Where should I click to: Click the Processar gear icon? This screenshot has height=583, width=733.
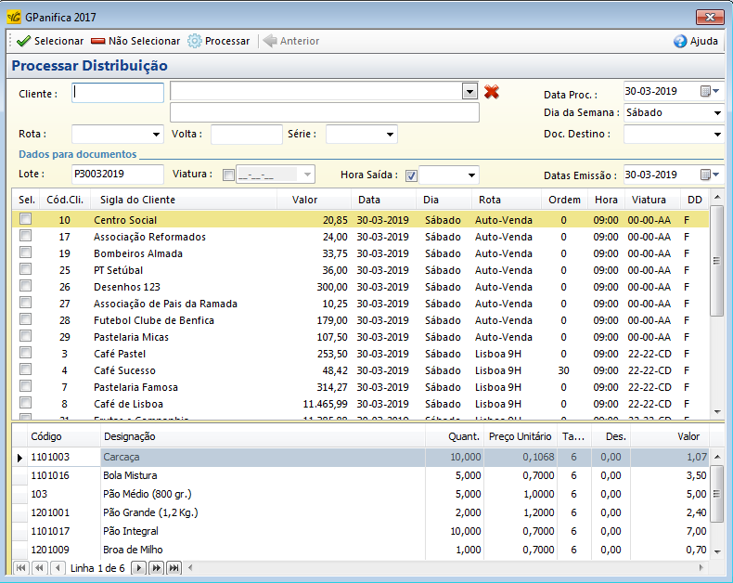(195, 41)
